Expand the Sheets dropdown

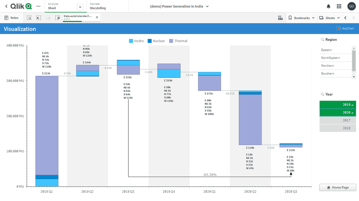(x=330, y=18)
